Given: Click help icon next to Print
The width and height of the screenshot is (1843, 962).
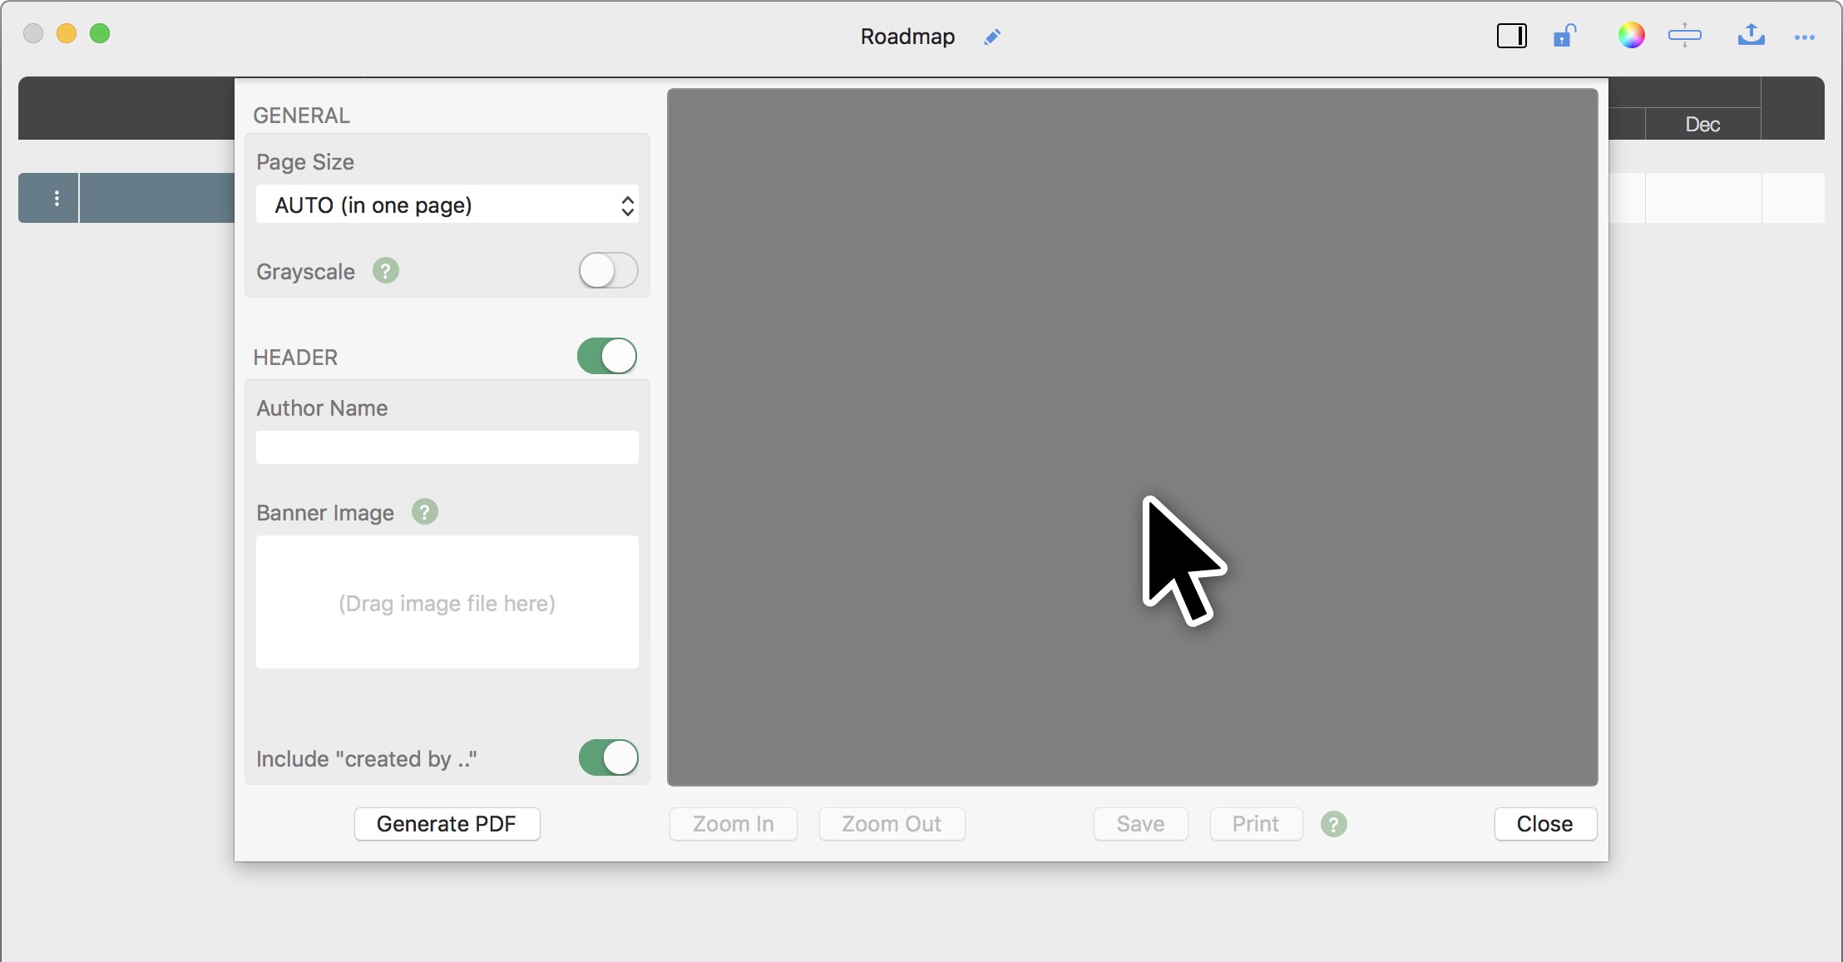Looking at the screenshot, I should (1333, 824).
